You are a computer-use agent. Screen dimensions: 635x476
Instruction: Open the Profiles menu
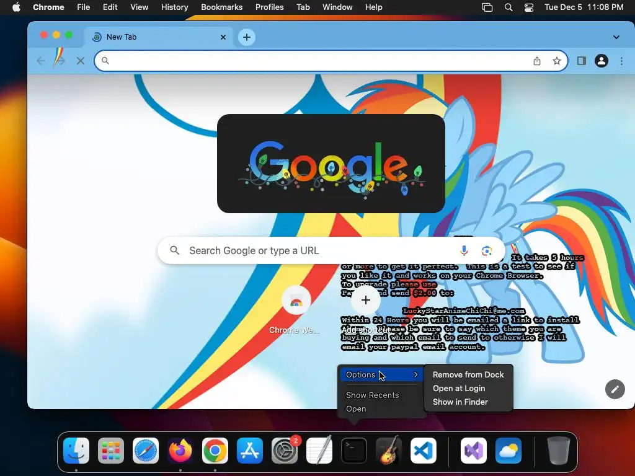coord(269,7)
